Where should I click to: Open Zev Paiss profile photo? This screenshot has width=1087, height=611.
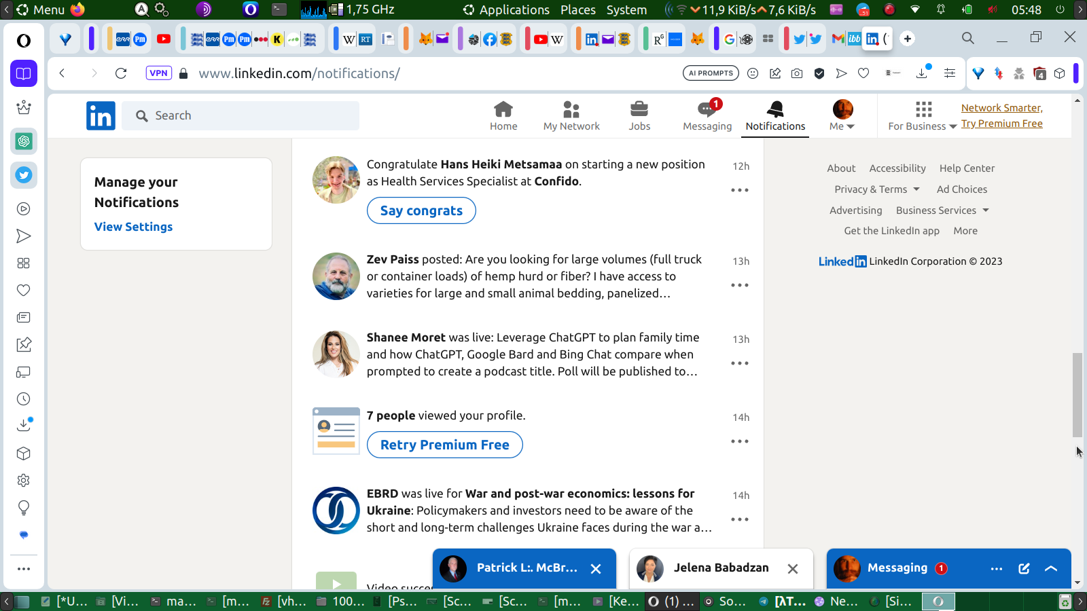point(336,276)
